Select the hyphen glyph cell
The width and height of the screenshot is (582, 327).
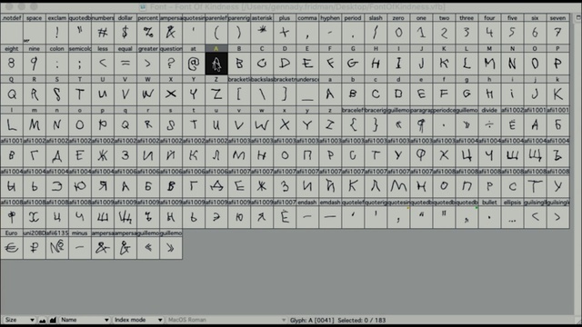329,30
